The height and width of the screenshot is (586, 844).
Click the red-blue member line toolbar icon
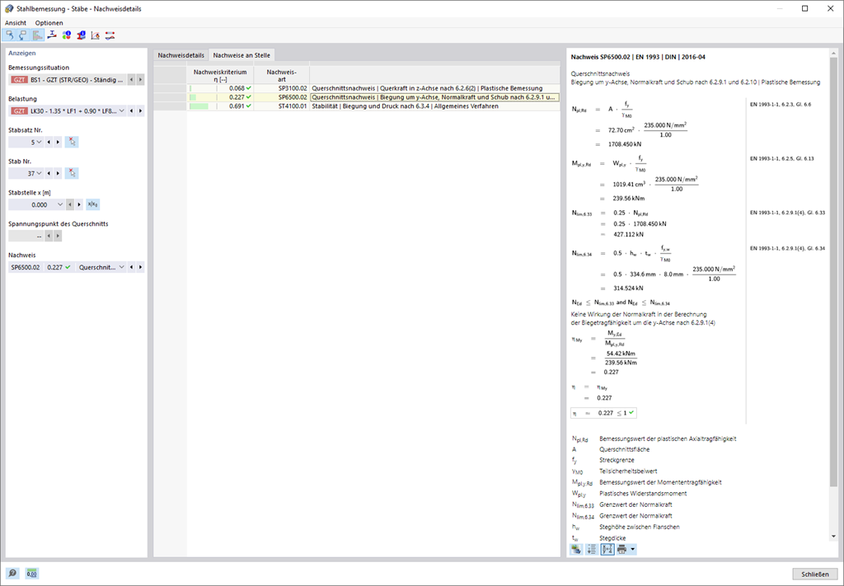click(x=110, y=35)
